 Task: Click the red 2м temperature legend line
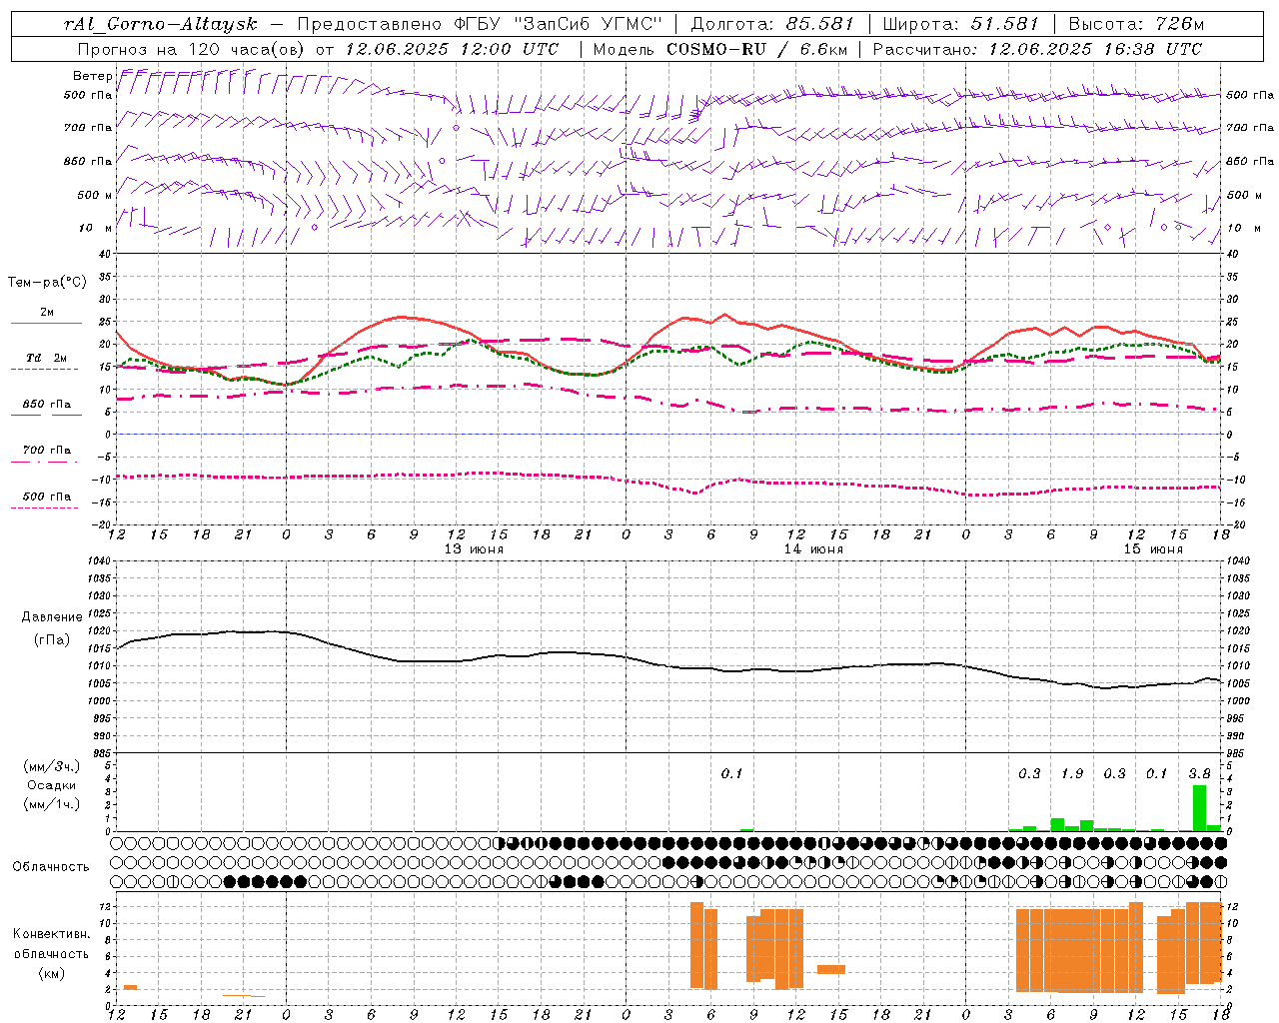(x=46, y=324)
